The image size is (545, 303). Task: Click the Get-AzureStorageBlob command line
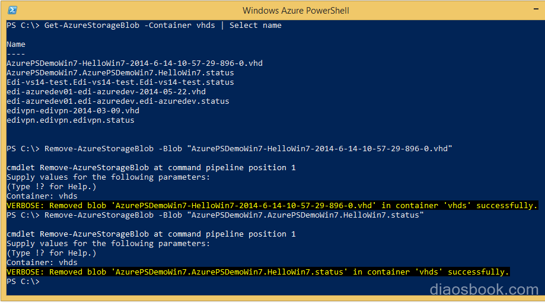pos(144,25)
